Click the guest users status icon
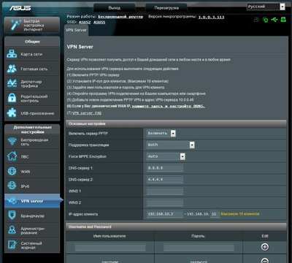 point(256,20)
